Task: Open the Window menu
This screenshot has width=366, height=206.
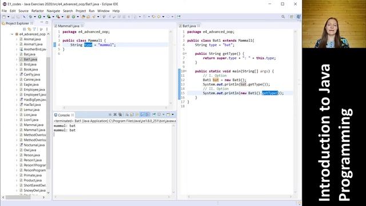Action: click(x=104, y=11)
